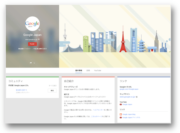Open the ヘルプセンター link
Image resolution: width=180 pixels, height=133 pixels.
pyautogui.click(x=98, y=110)
